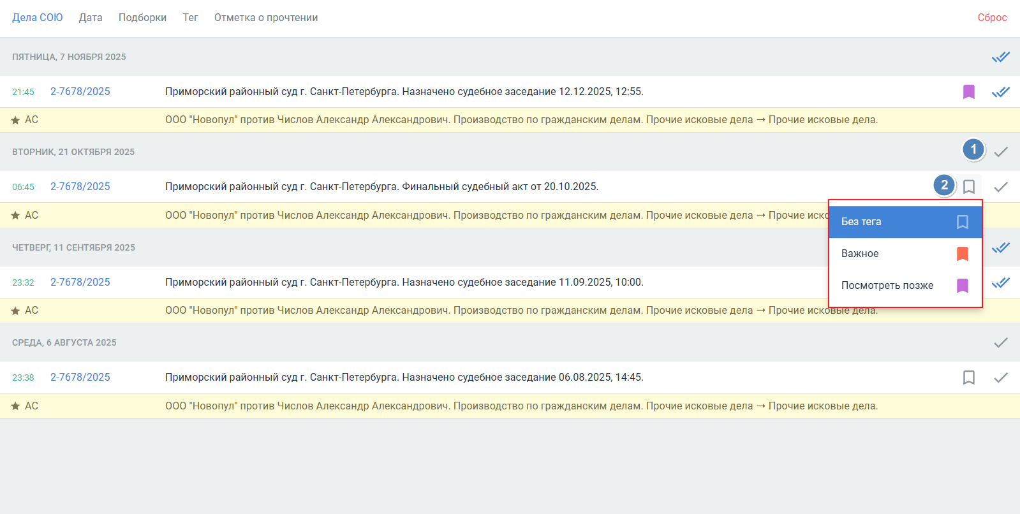
Task: Toggle read status of 21:45 entry
Action: pyautogui.click(x=1000, y=92)
